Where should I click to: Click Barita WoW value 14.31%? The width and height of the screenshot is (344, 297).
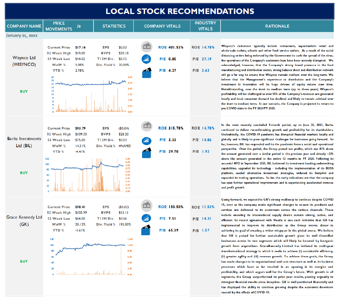coord(80,146)
